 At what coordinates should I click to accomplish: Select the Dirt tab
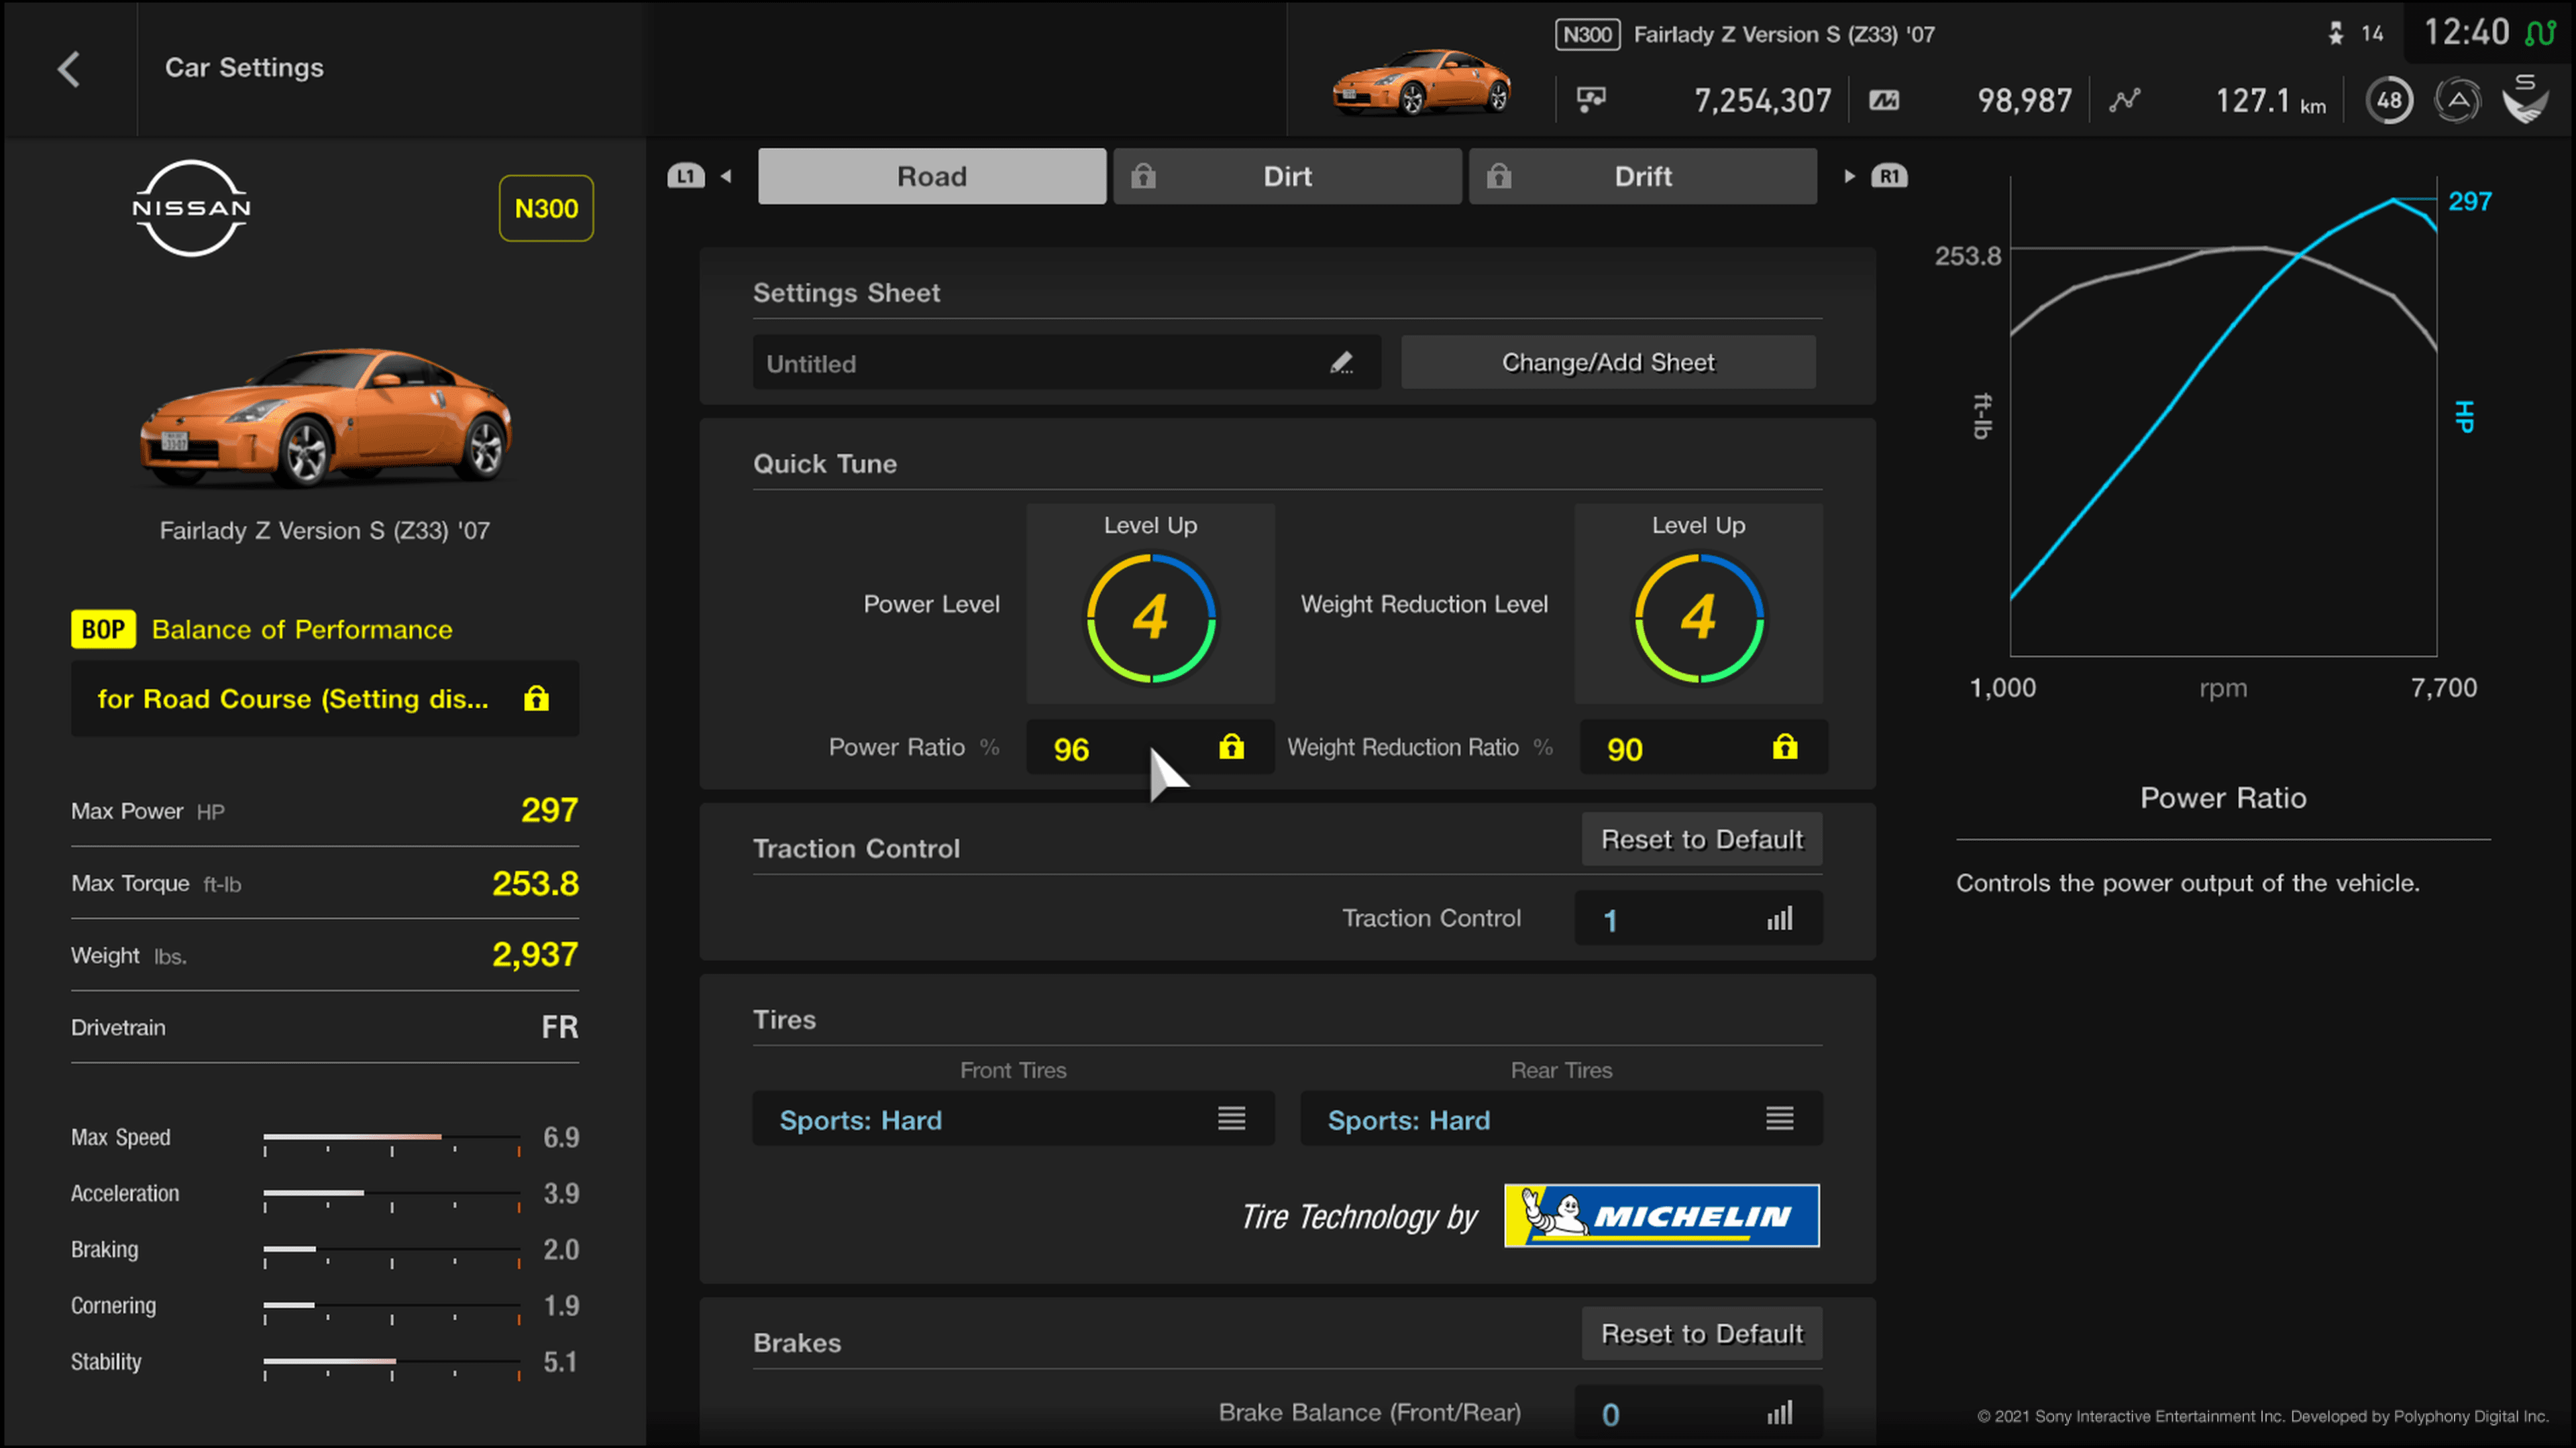click(x=1286, y=175)
